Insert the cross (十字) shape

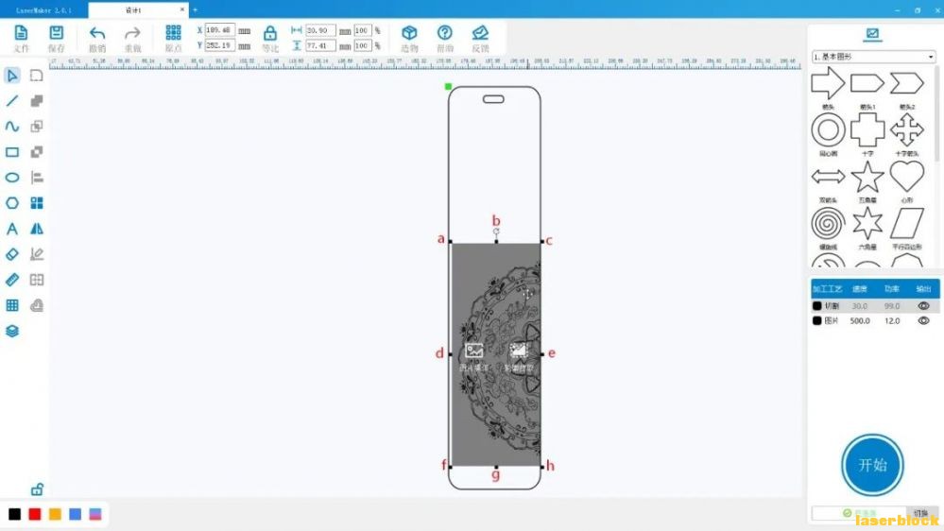[x=867, y=129]
